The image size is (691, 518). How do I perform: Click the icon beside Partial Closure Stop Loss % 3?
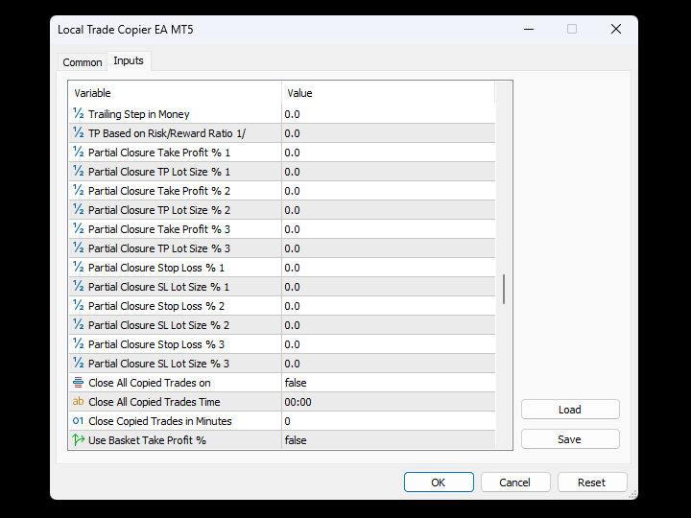[x=79, y=343]
